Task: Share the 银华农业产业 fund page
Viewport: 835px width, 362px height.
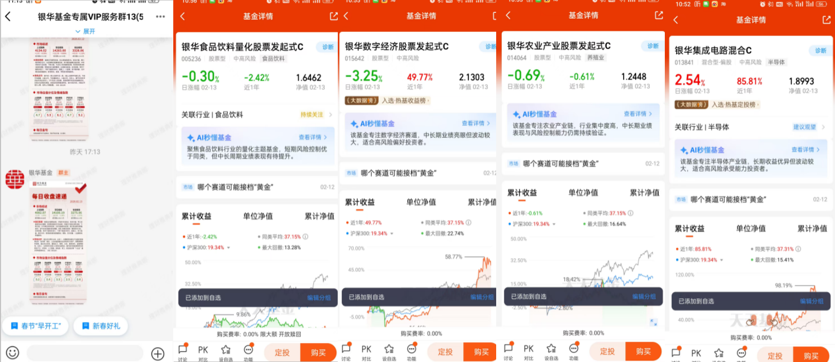Action: pyautogui.click(x=659, y=15)
